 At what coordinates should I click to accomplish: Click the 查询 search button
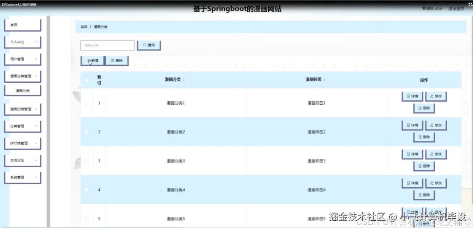tap(149, 45)
